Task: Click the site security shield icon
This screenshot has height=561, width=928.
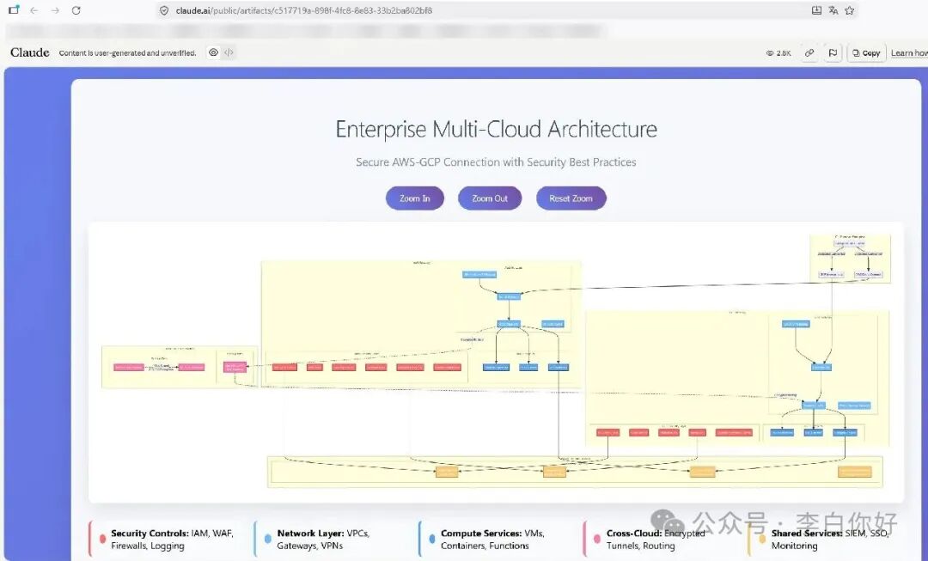Action: [164, 10]
